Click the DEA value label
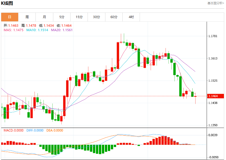 [55, 130]
